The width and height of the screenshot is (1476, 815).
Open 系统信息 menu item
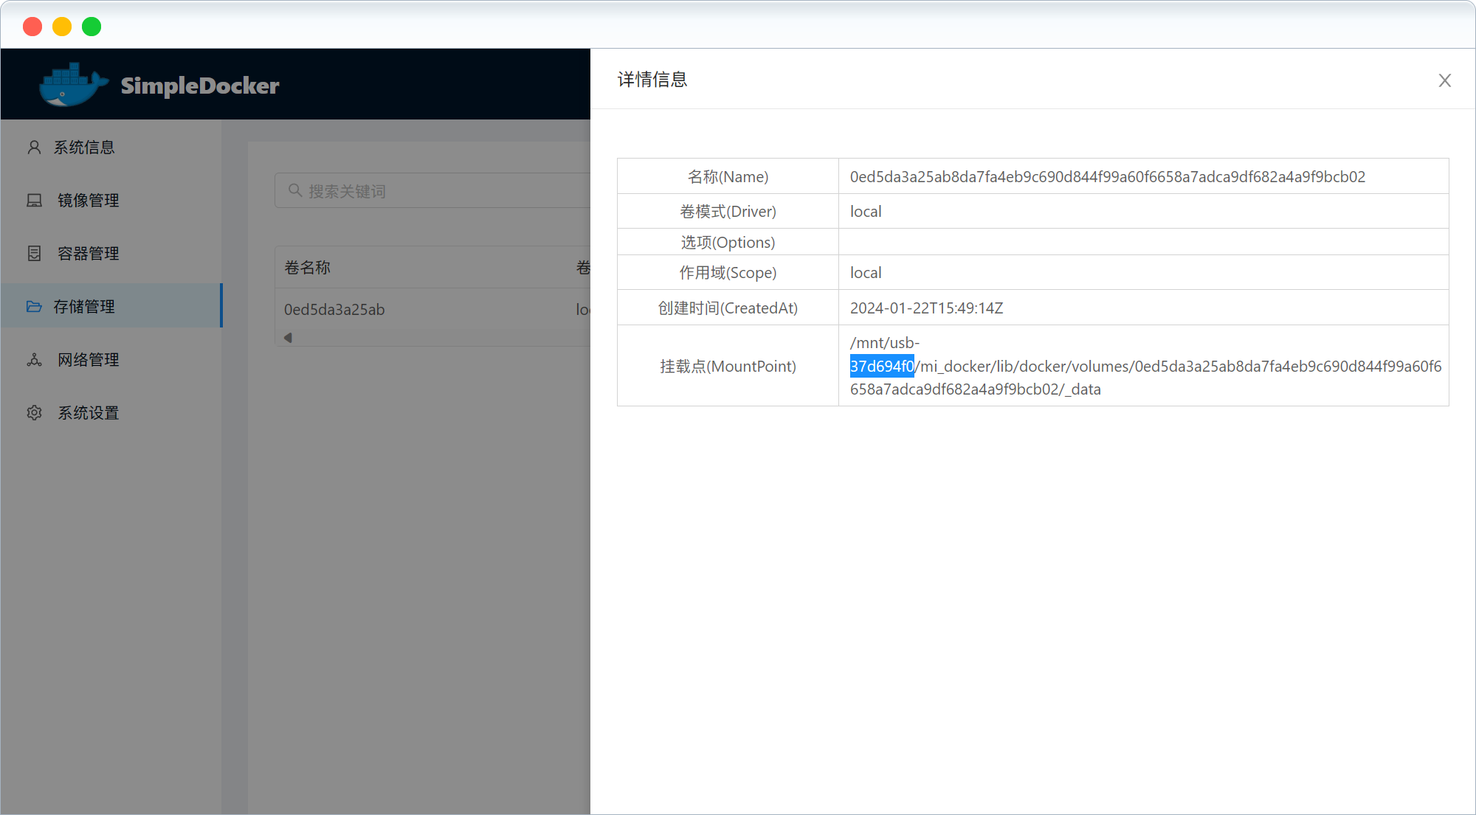[84, 148]
